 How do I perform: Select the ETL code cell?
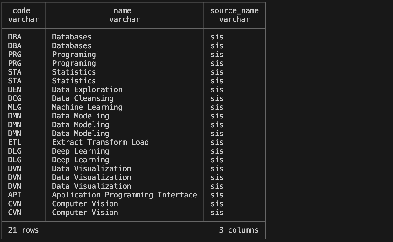click(15, 142)
